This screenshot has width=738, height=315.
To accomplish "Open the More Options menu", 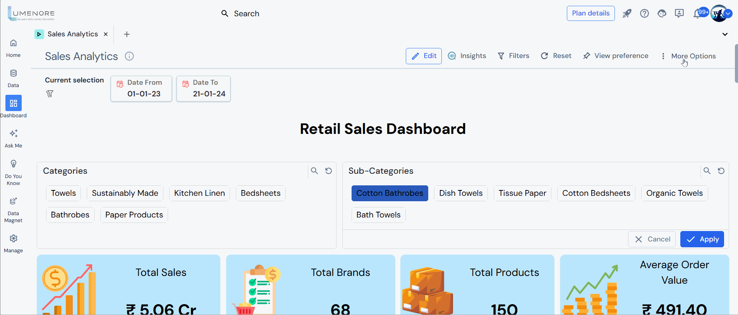I will pos(689,56).
